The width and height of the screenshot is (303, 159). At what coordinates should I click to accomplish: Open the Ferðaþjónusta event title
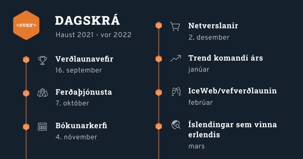click(84, 92)
